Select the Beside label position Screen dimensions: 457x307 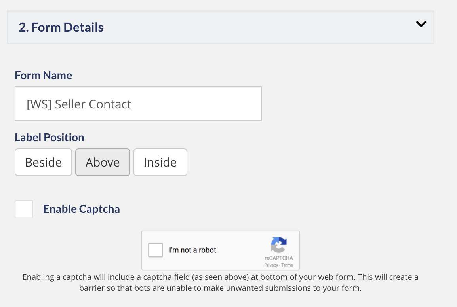43,162
